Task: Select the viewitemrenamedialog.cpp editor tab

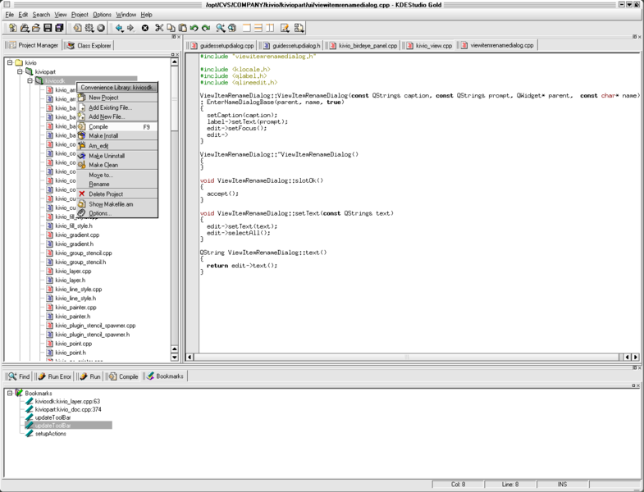Action: 497,45
